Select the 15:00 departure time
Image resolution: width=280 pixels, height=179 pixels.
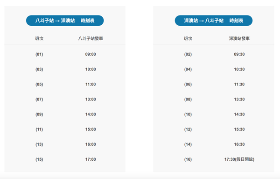click(x=91, y=129)
